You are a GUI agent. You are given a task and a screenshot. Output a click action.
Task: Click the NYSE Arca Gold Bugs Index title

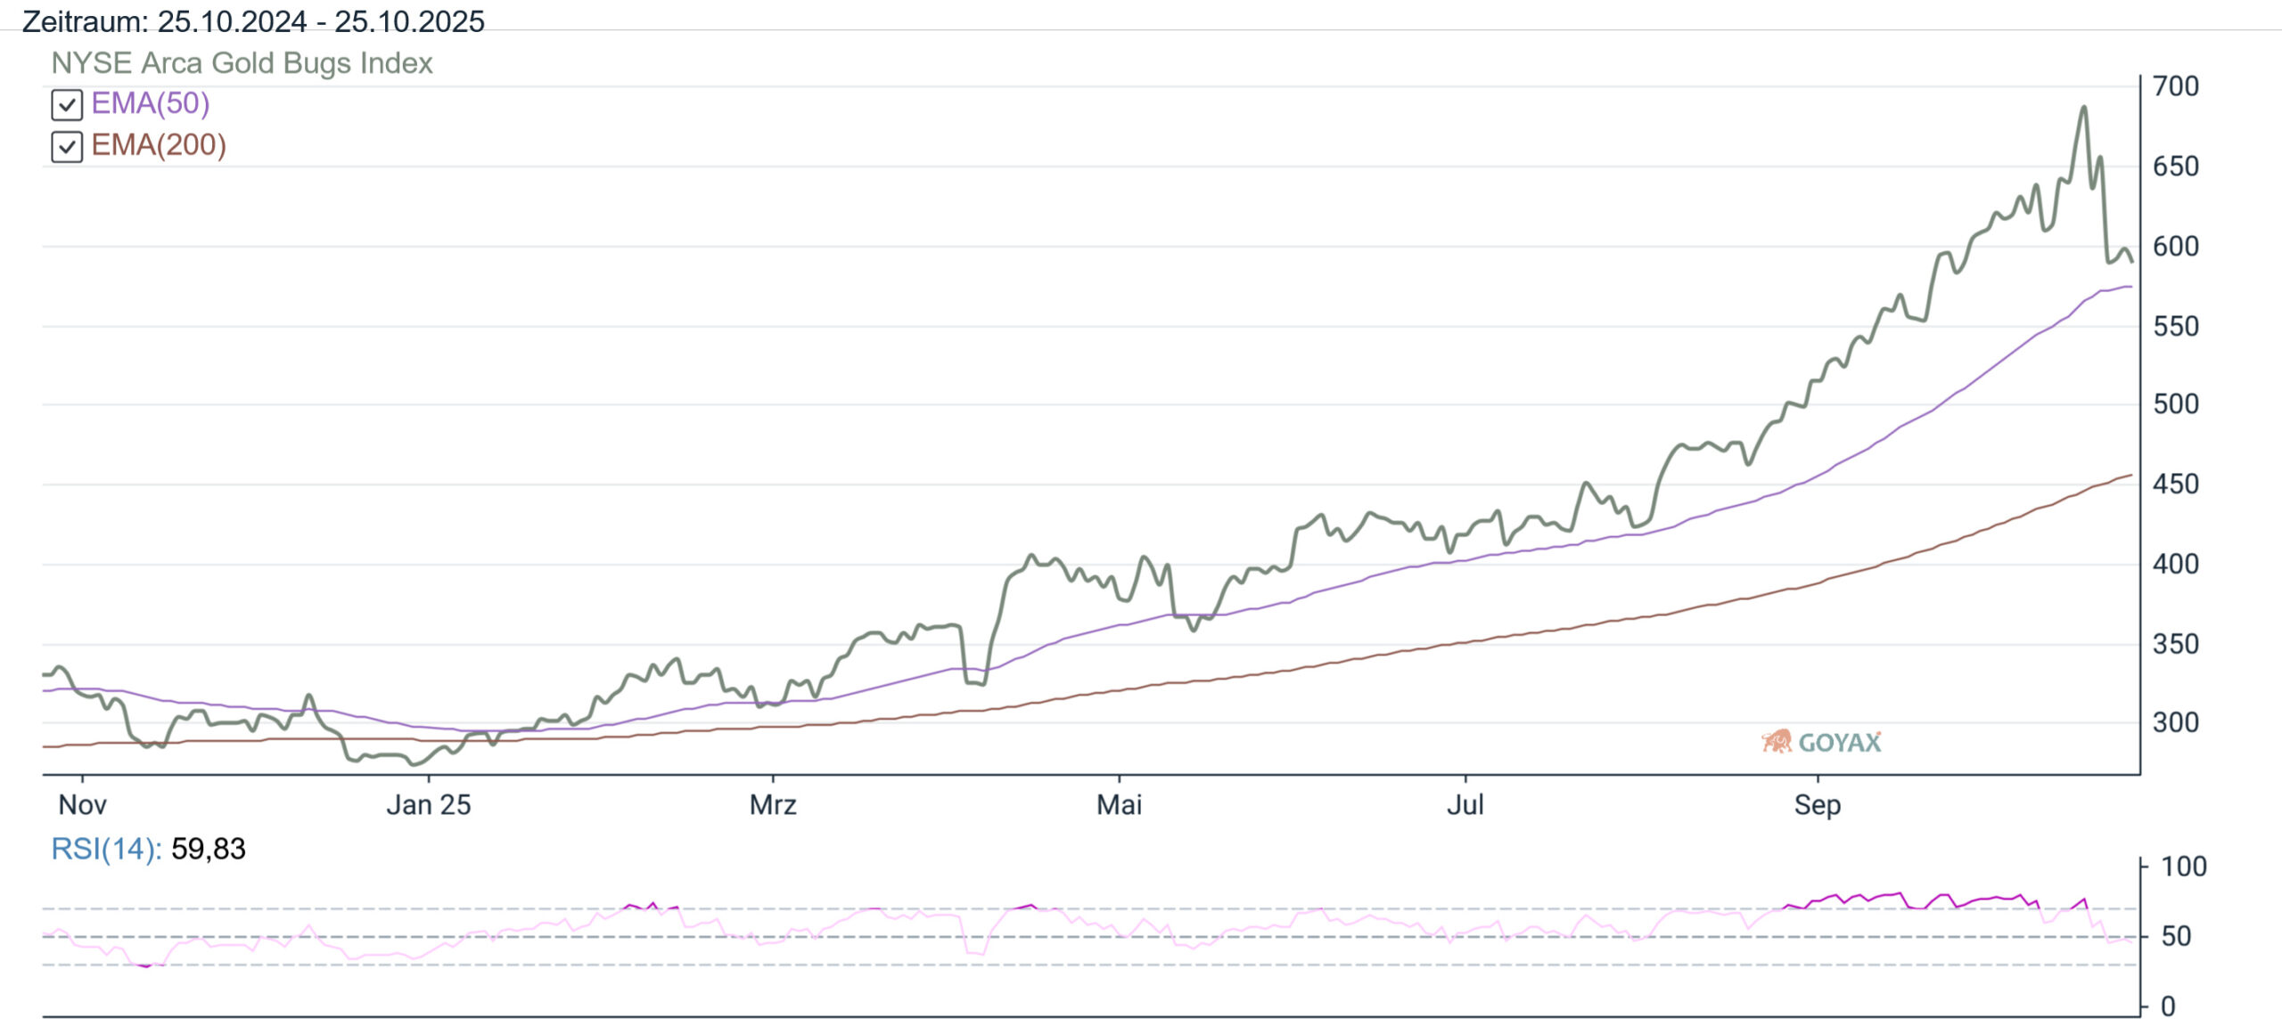coord(242,63)
